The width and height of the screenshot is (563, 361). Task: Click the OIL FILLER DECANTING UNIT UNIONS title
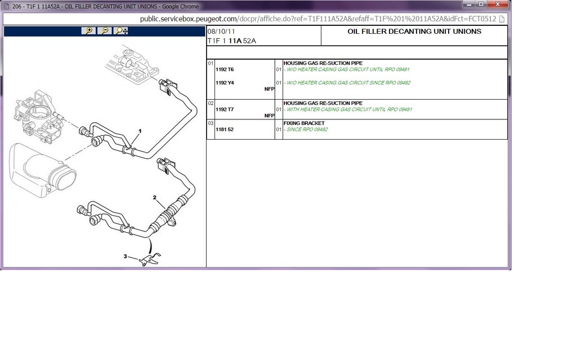point(414,31)
